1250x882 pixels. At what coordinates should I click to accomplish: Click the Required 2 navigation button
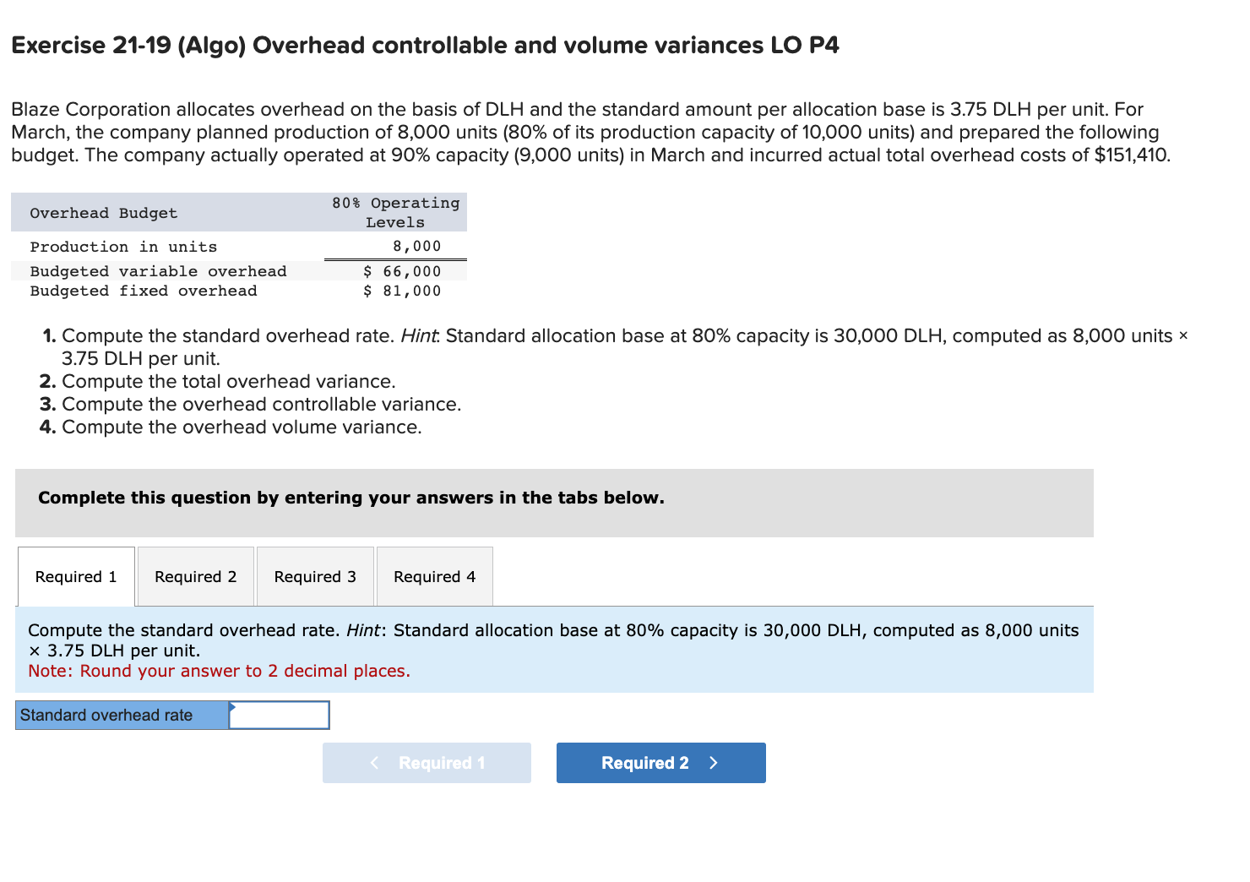tap(660, 762)
